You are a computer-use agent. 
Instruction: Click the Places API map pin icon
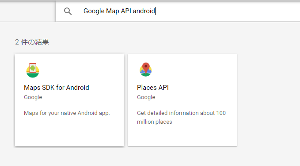click(x=146, y=70)
